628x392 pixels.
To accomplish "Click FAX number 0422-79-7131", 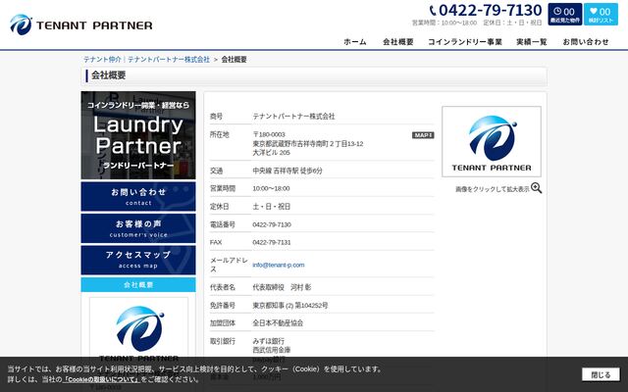I will pos(272,242).
